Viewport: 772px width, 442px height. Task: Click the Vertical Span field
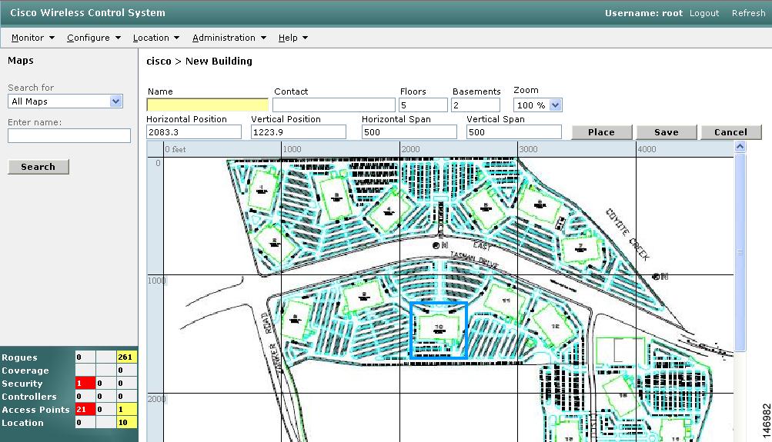tap(514, 131)
